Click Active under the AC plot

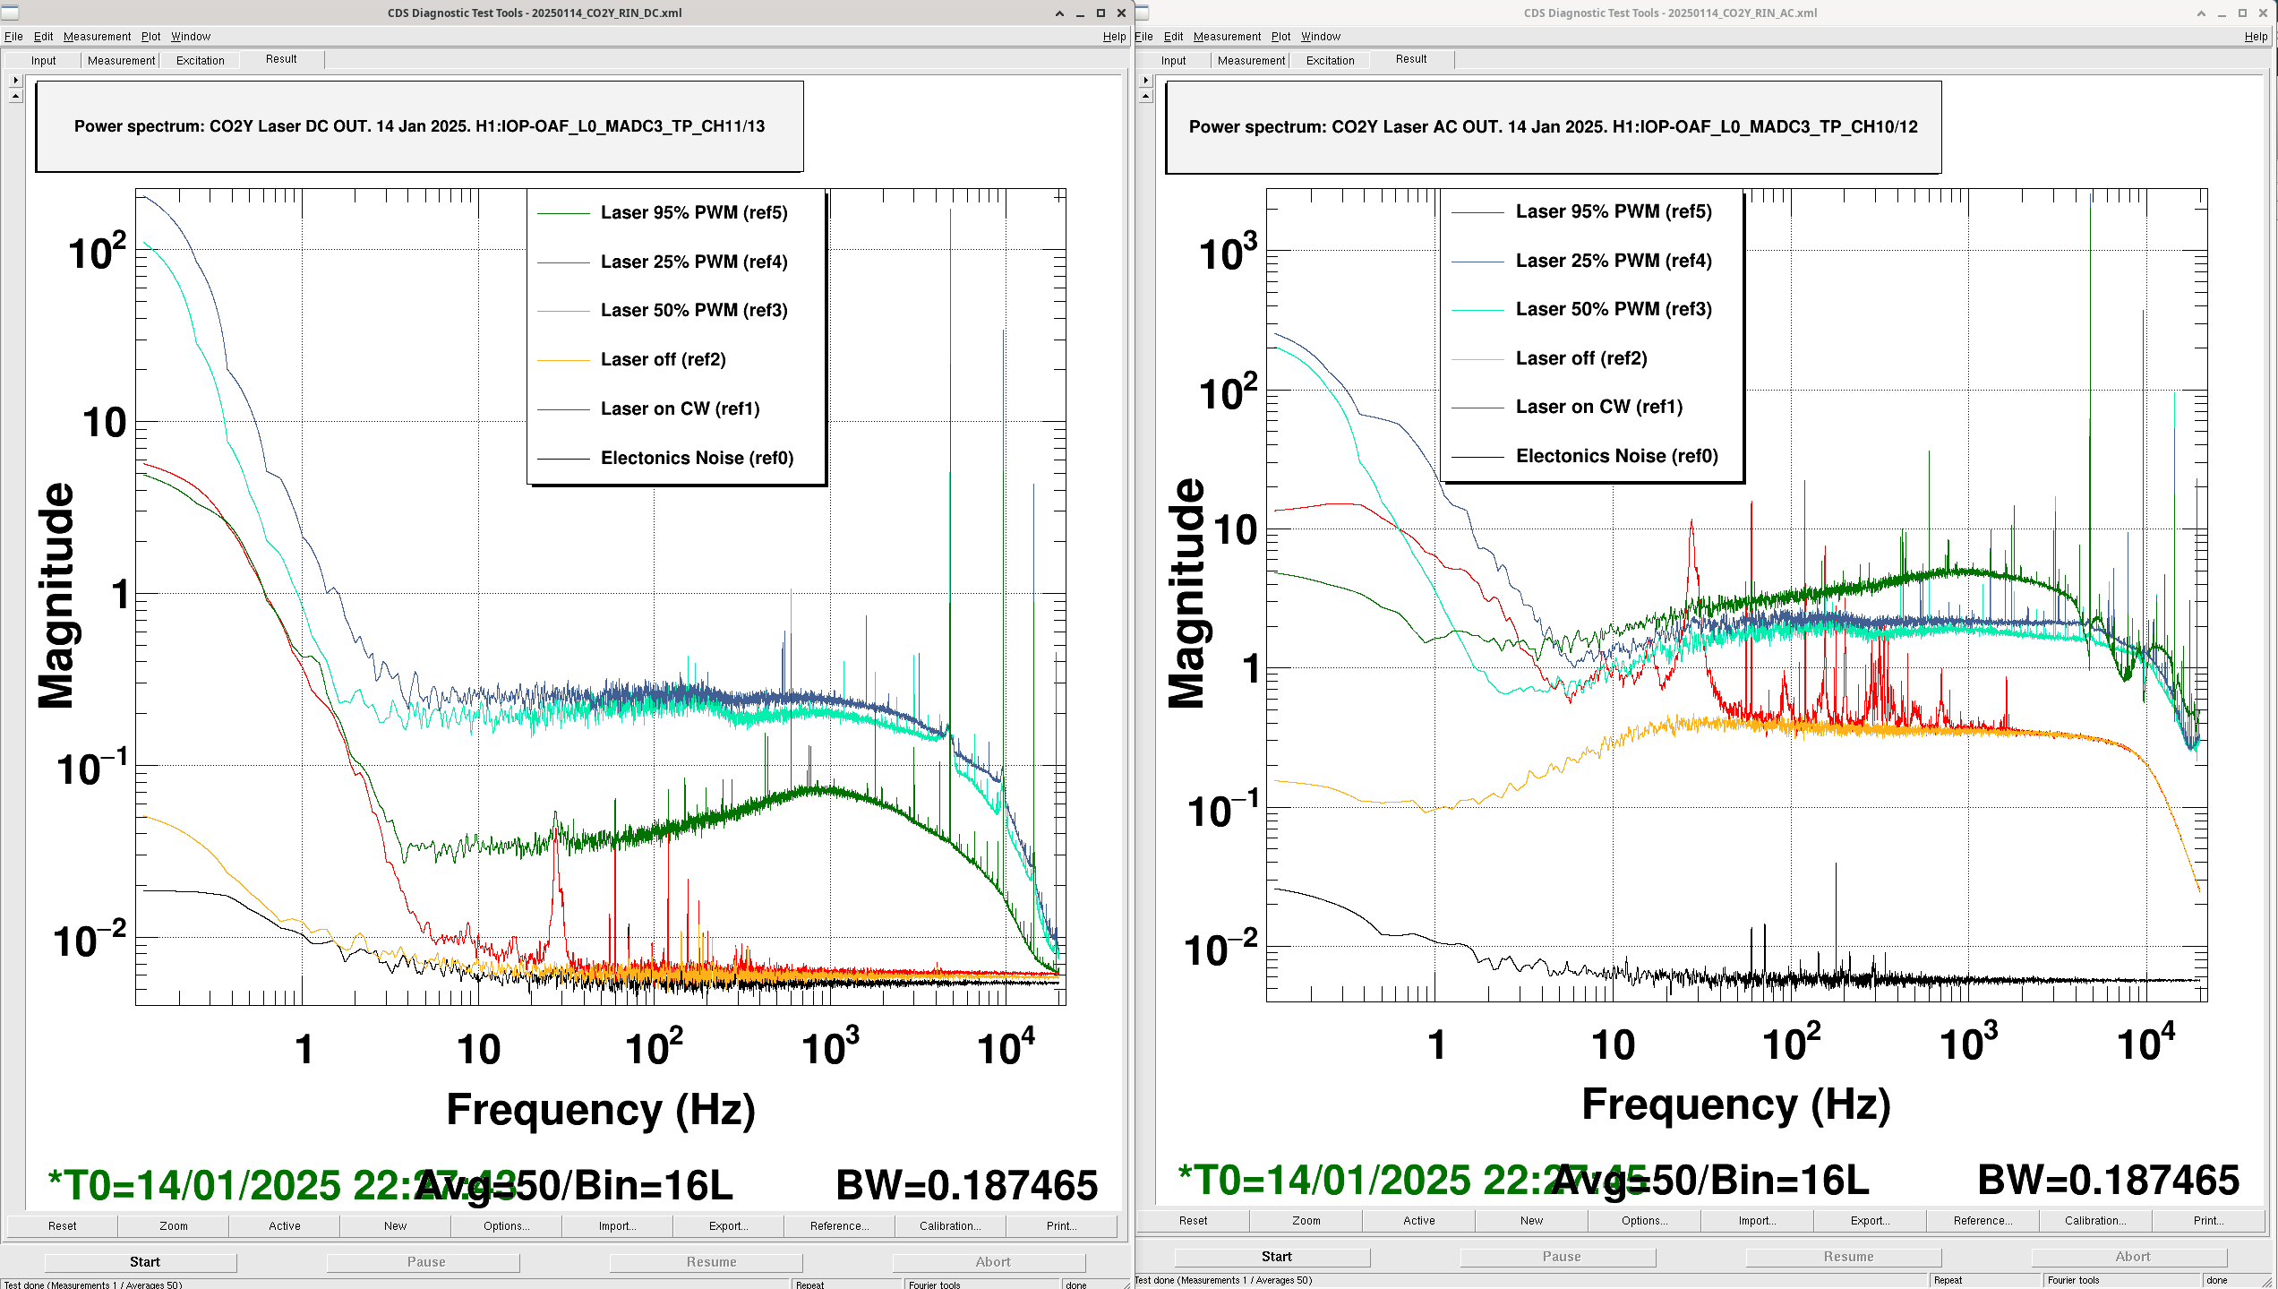pyautogui.click(x=1419, y=1221)
